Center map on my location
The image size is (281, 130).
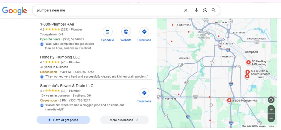(x=271, y=100)
